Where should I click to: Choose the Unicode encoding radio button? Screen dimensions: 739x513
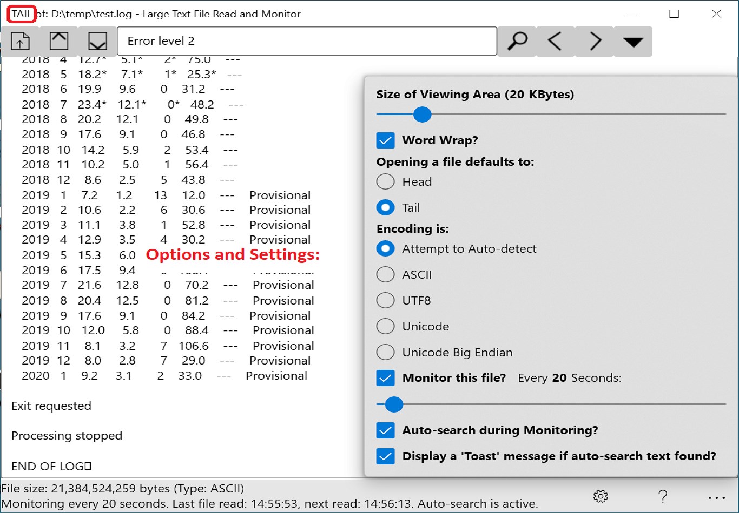pyautogui.click(x=385, y=326)
